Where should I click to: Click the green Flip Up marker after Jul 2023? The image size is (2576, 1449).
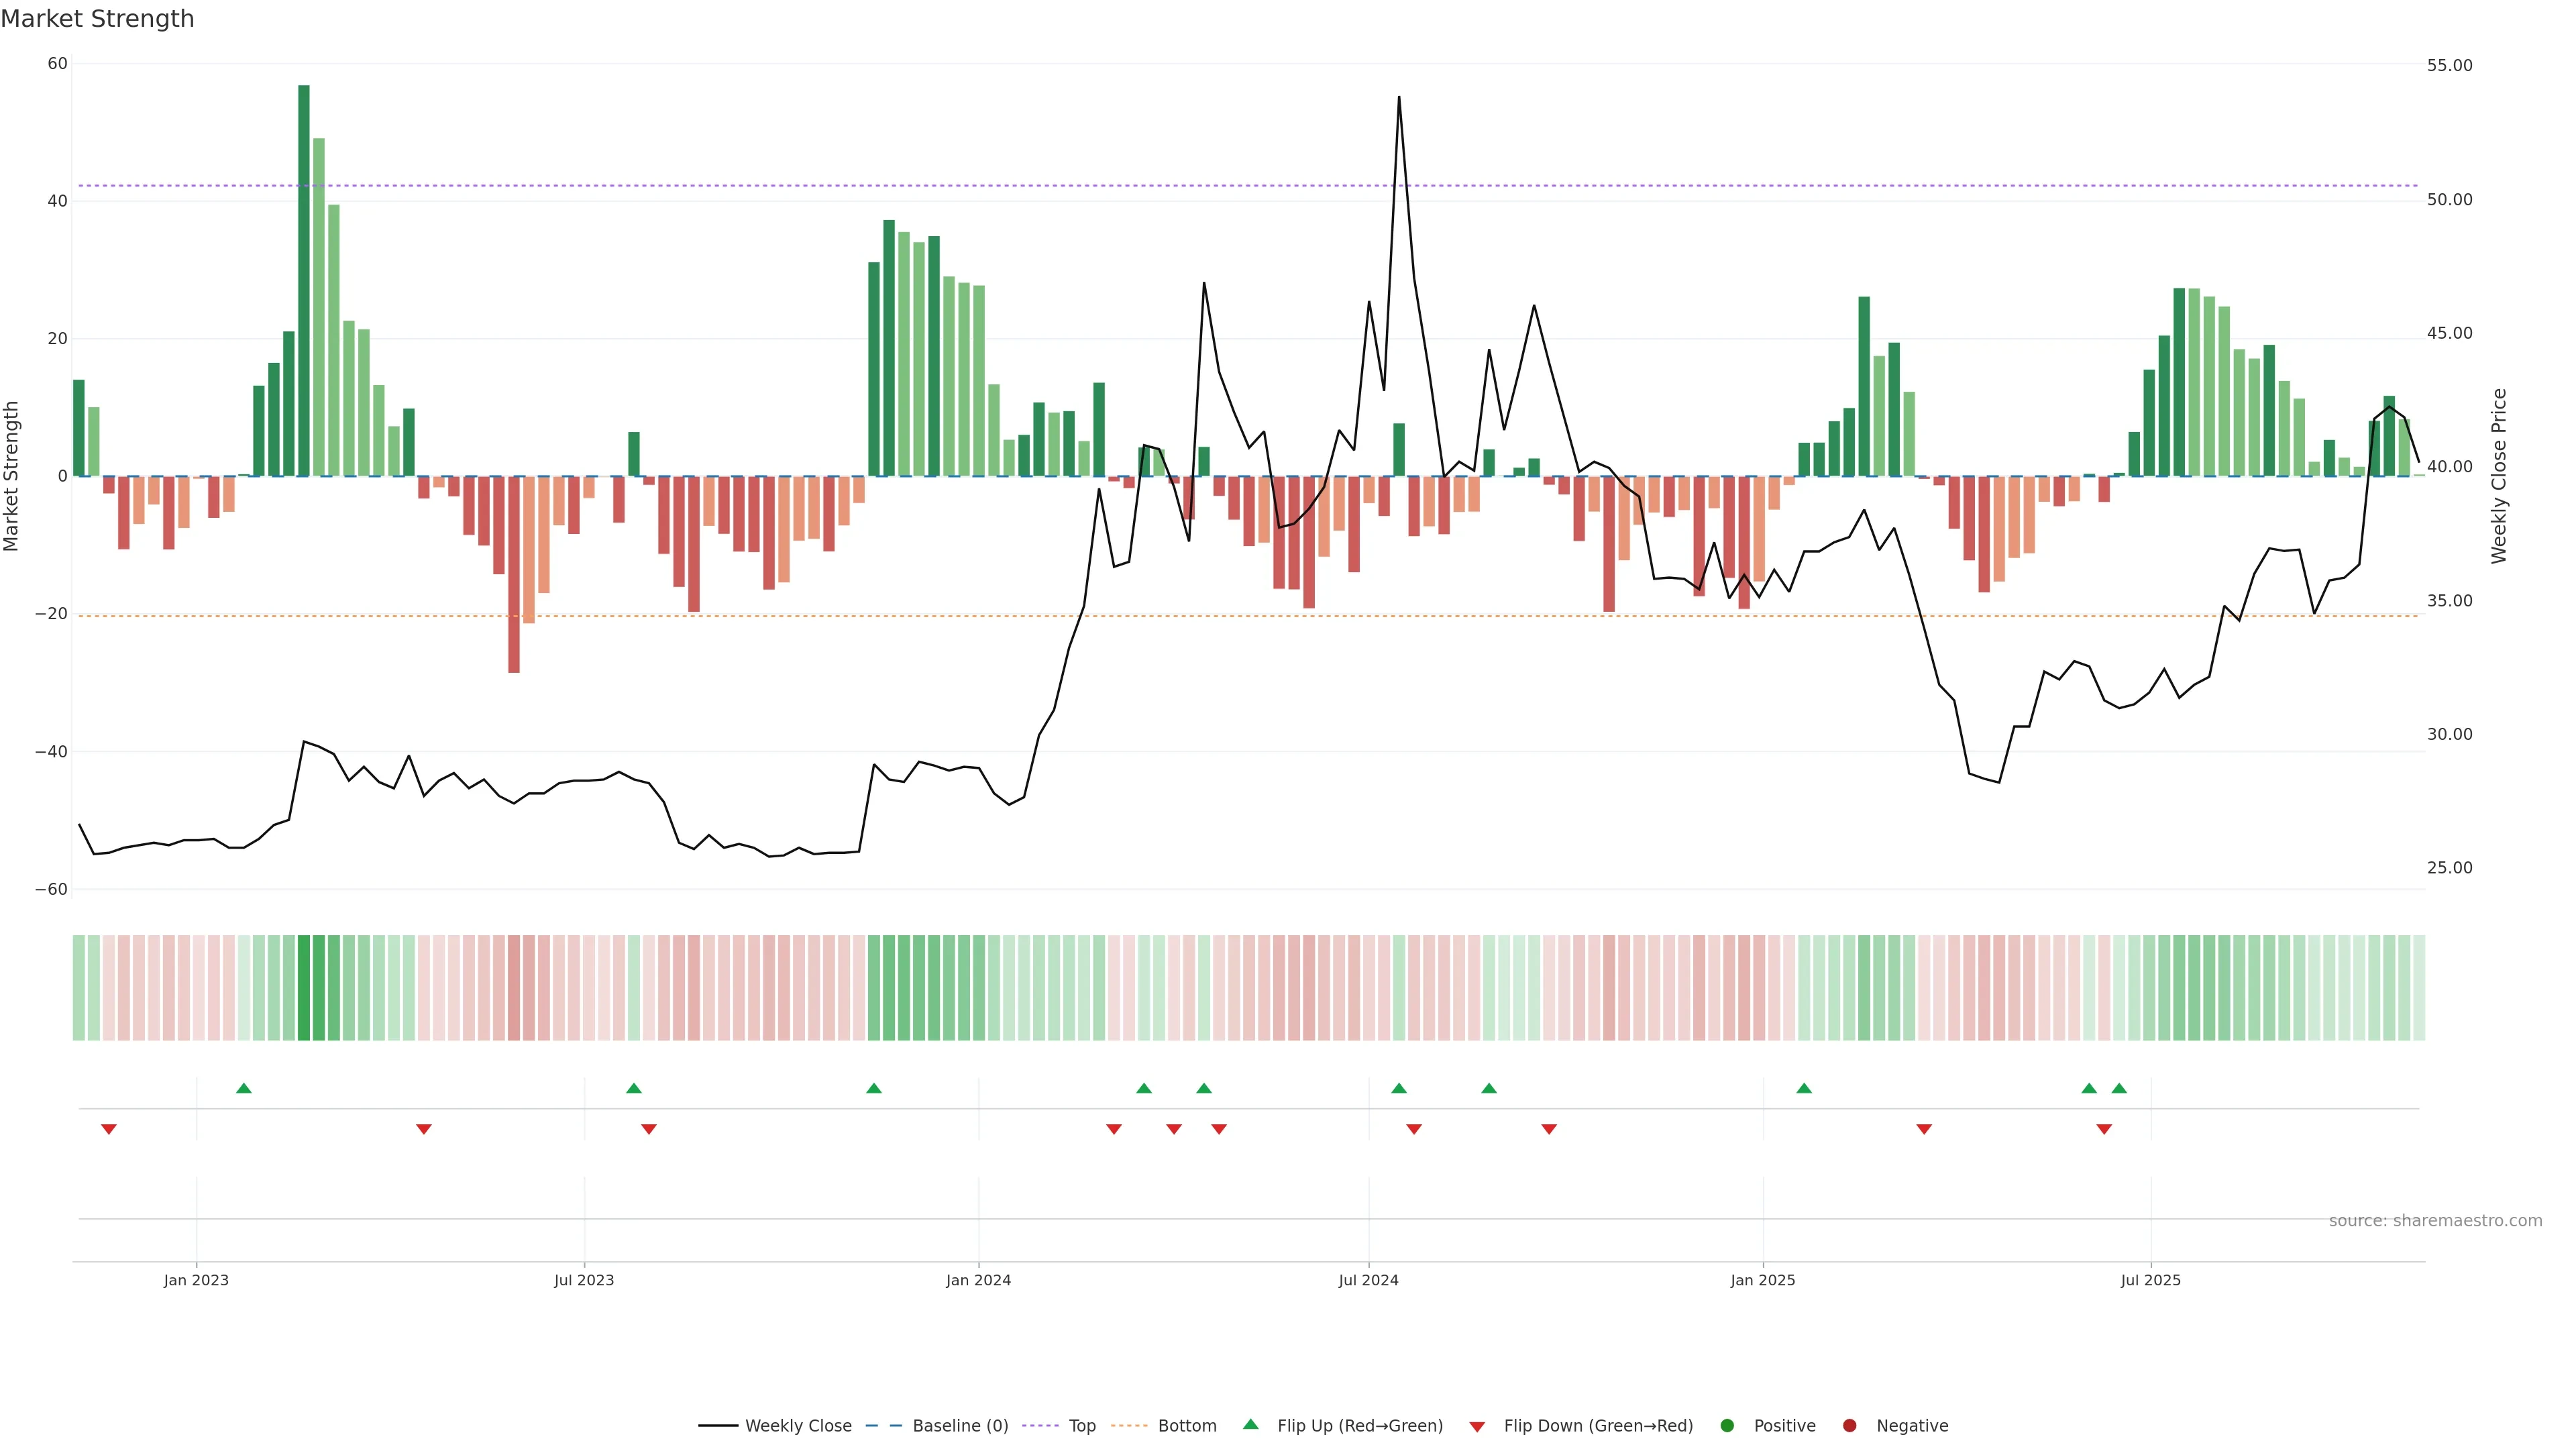(x=633, y=1088)
